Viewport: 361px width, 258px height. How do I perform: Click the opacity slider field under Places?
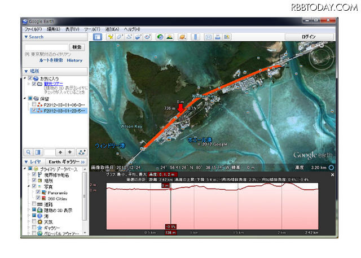pos(49,152)
